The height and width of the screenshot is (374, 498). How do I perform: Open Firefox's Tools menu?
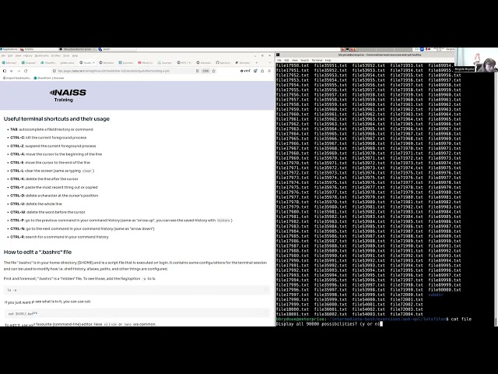tap(66, 55)
